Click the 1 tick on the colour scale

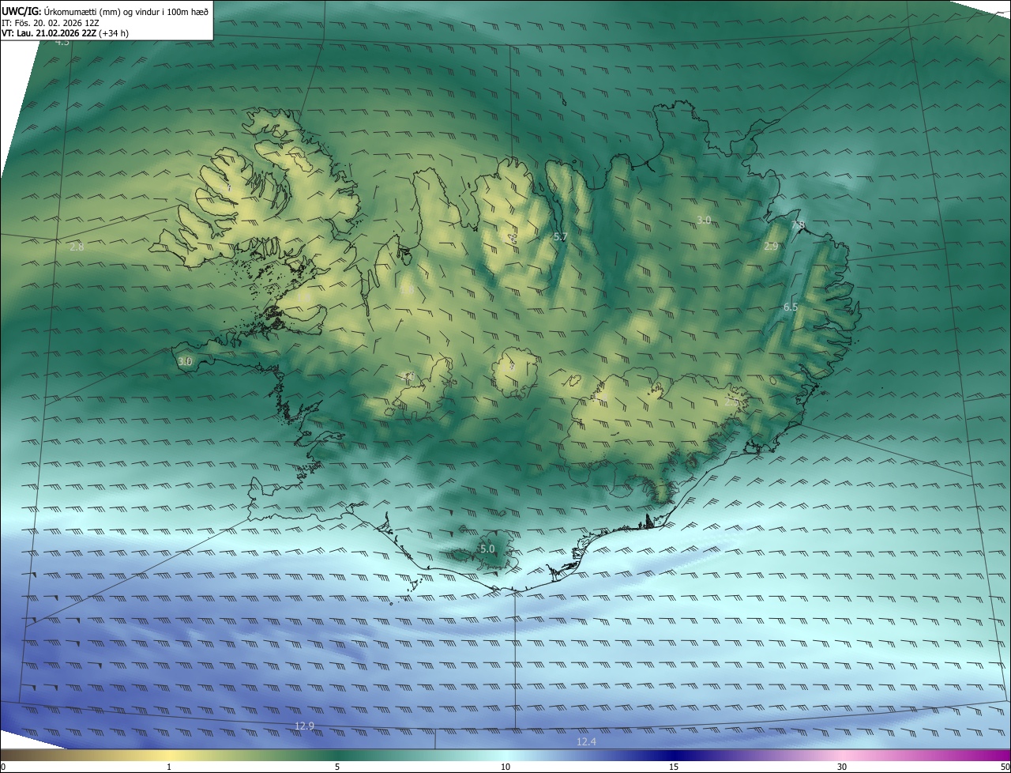click(169, 767)
